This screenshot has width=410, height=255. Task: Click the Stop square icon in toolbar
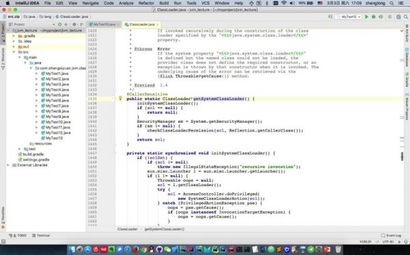389,16
